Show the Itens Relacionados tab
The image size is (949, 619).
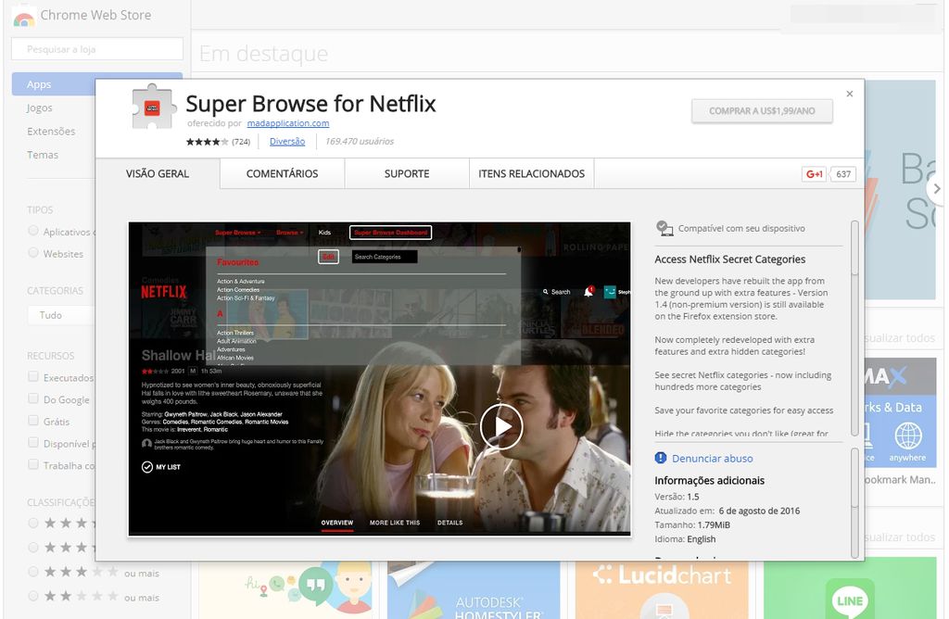point(531,173)
